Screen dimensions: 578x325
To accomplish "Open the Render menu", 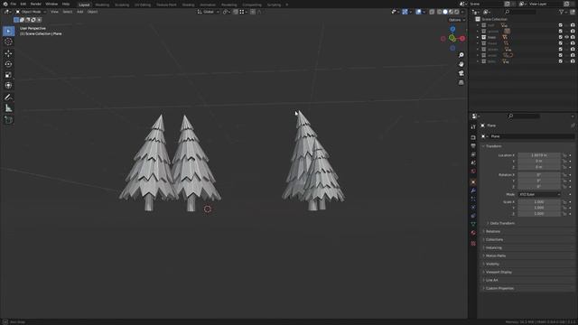I will (36, 4).
